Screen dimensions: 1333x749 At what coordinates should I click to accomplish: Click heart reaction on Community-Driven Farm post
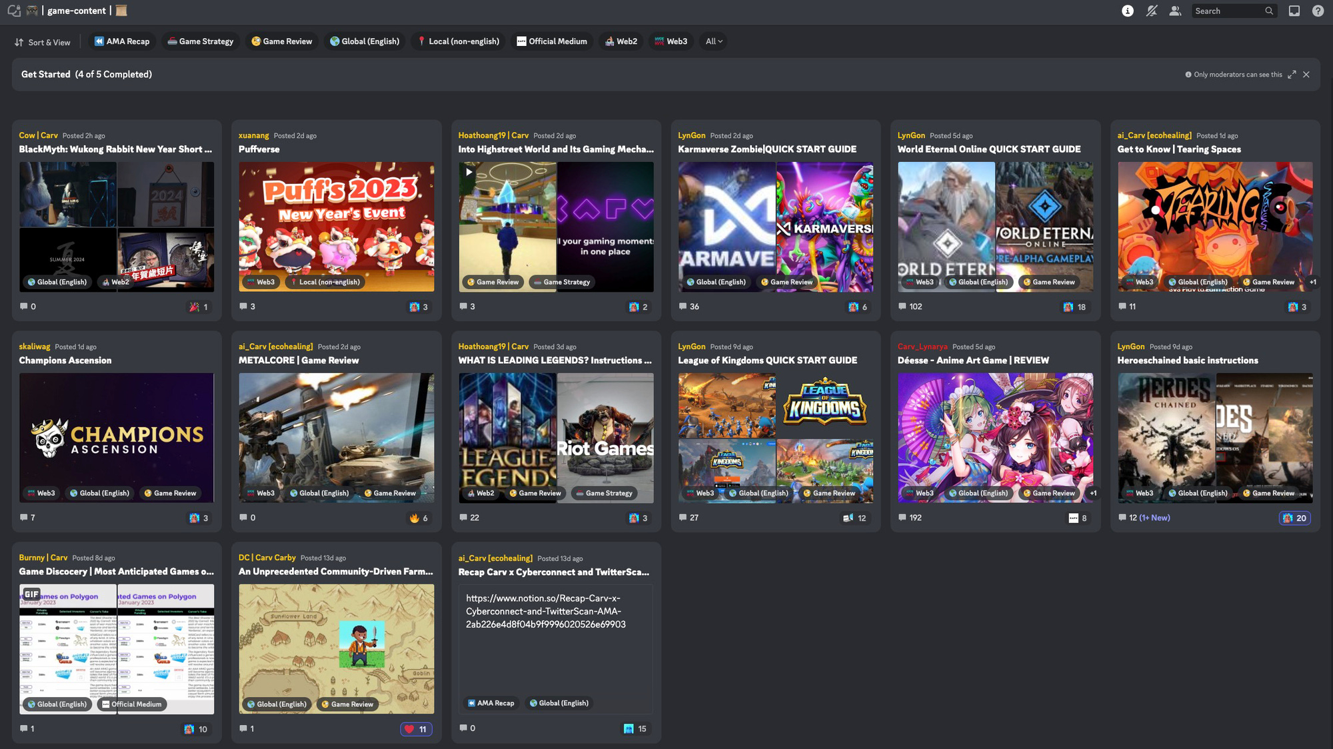point(416,729)
